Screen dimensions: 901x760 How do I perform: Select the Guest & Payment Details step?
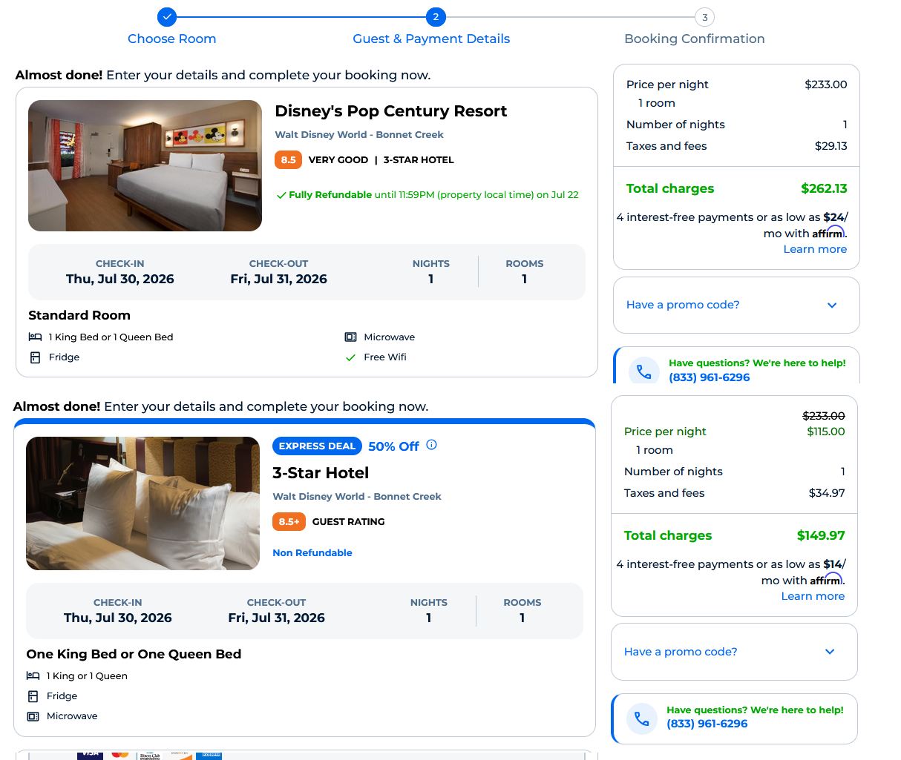(431, 39)
